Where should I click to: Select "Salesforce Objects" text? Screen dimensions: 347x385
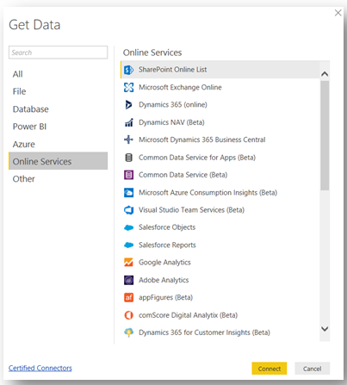167,227
